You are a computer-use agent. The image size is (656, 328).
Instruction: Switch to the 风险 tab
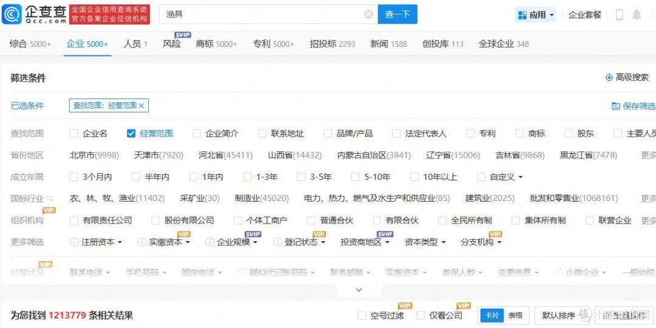pos(171,44)
